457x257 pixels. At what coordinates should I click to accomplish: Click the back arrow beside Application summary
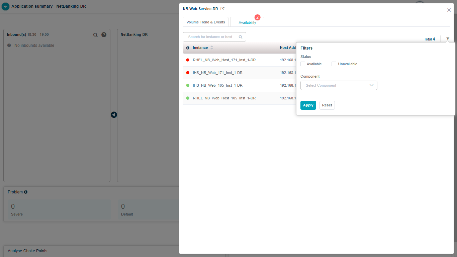[5, 6]
